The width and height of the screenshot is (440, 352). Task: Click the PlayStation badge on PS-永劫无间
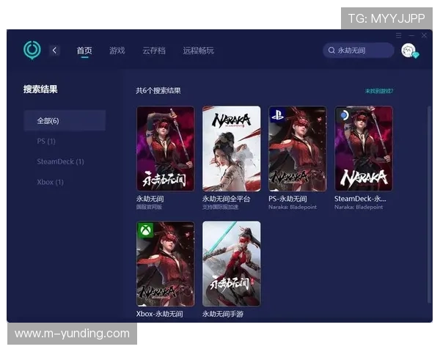[277, 115]
